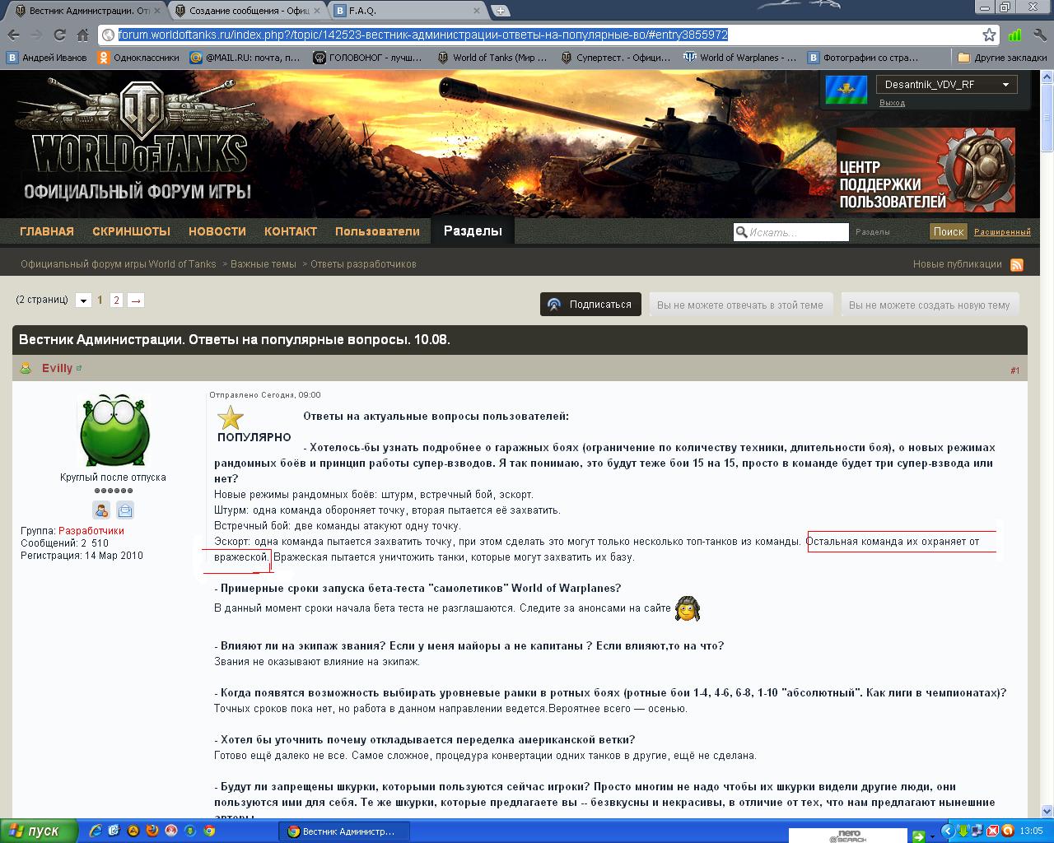Open new tab with plus button

point(500,11)
